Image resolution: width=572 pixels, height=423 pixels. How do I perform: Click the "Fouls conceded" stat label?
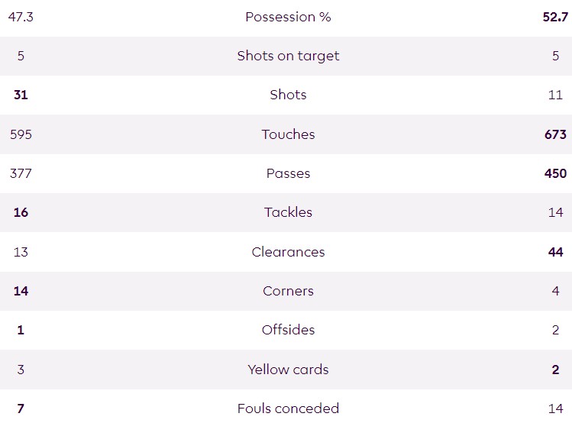click(288, 408)
